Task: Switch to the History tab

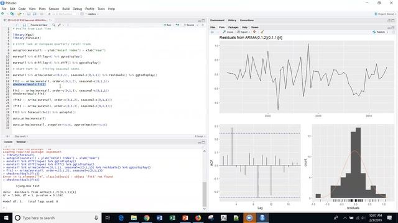Action: [x=232, y=20]
